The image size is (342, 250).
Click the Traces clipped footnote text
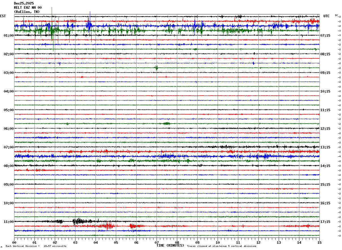coord(222,246)
